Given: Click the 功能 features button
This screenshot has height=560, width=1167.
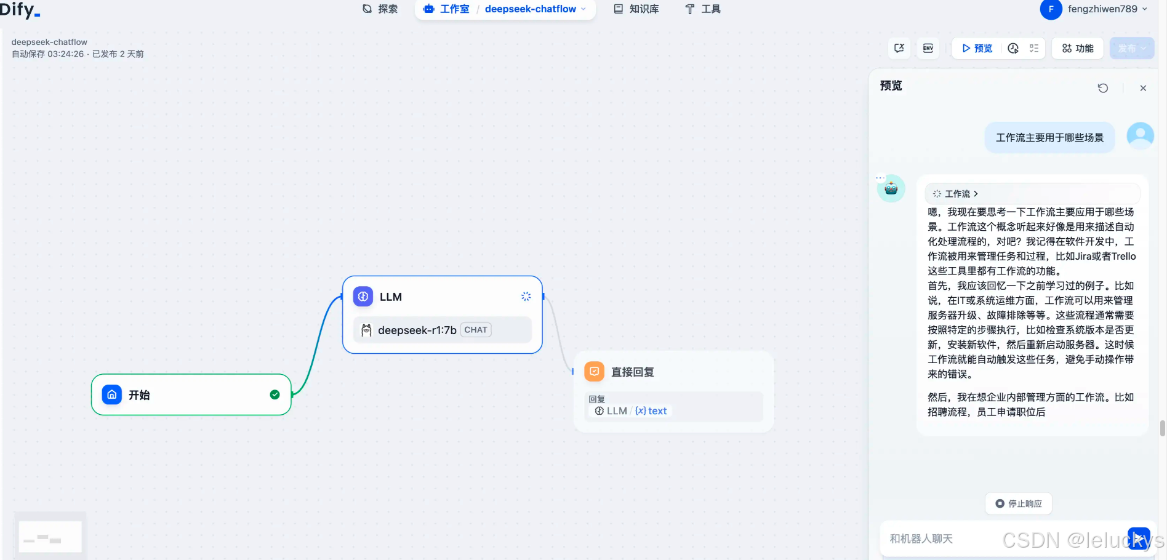Looking at the screenshot, I should [x=1078, y=48].
